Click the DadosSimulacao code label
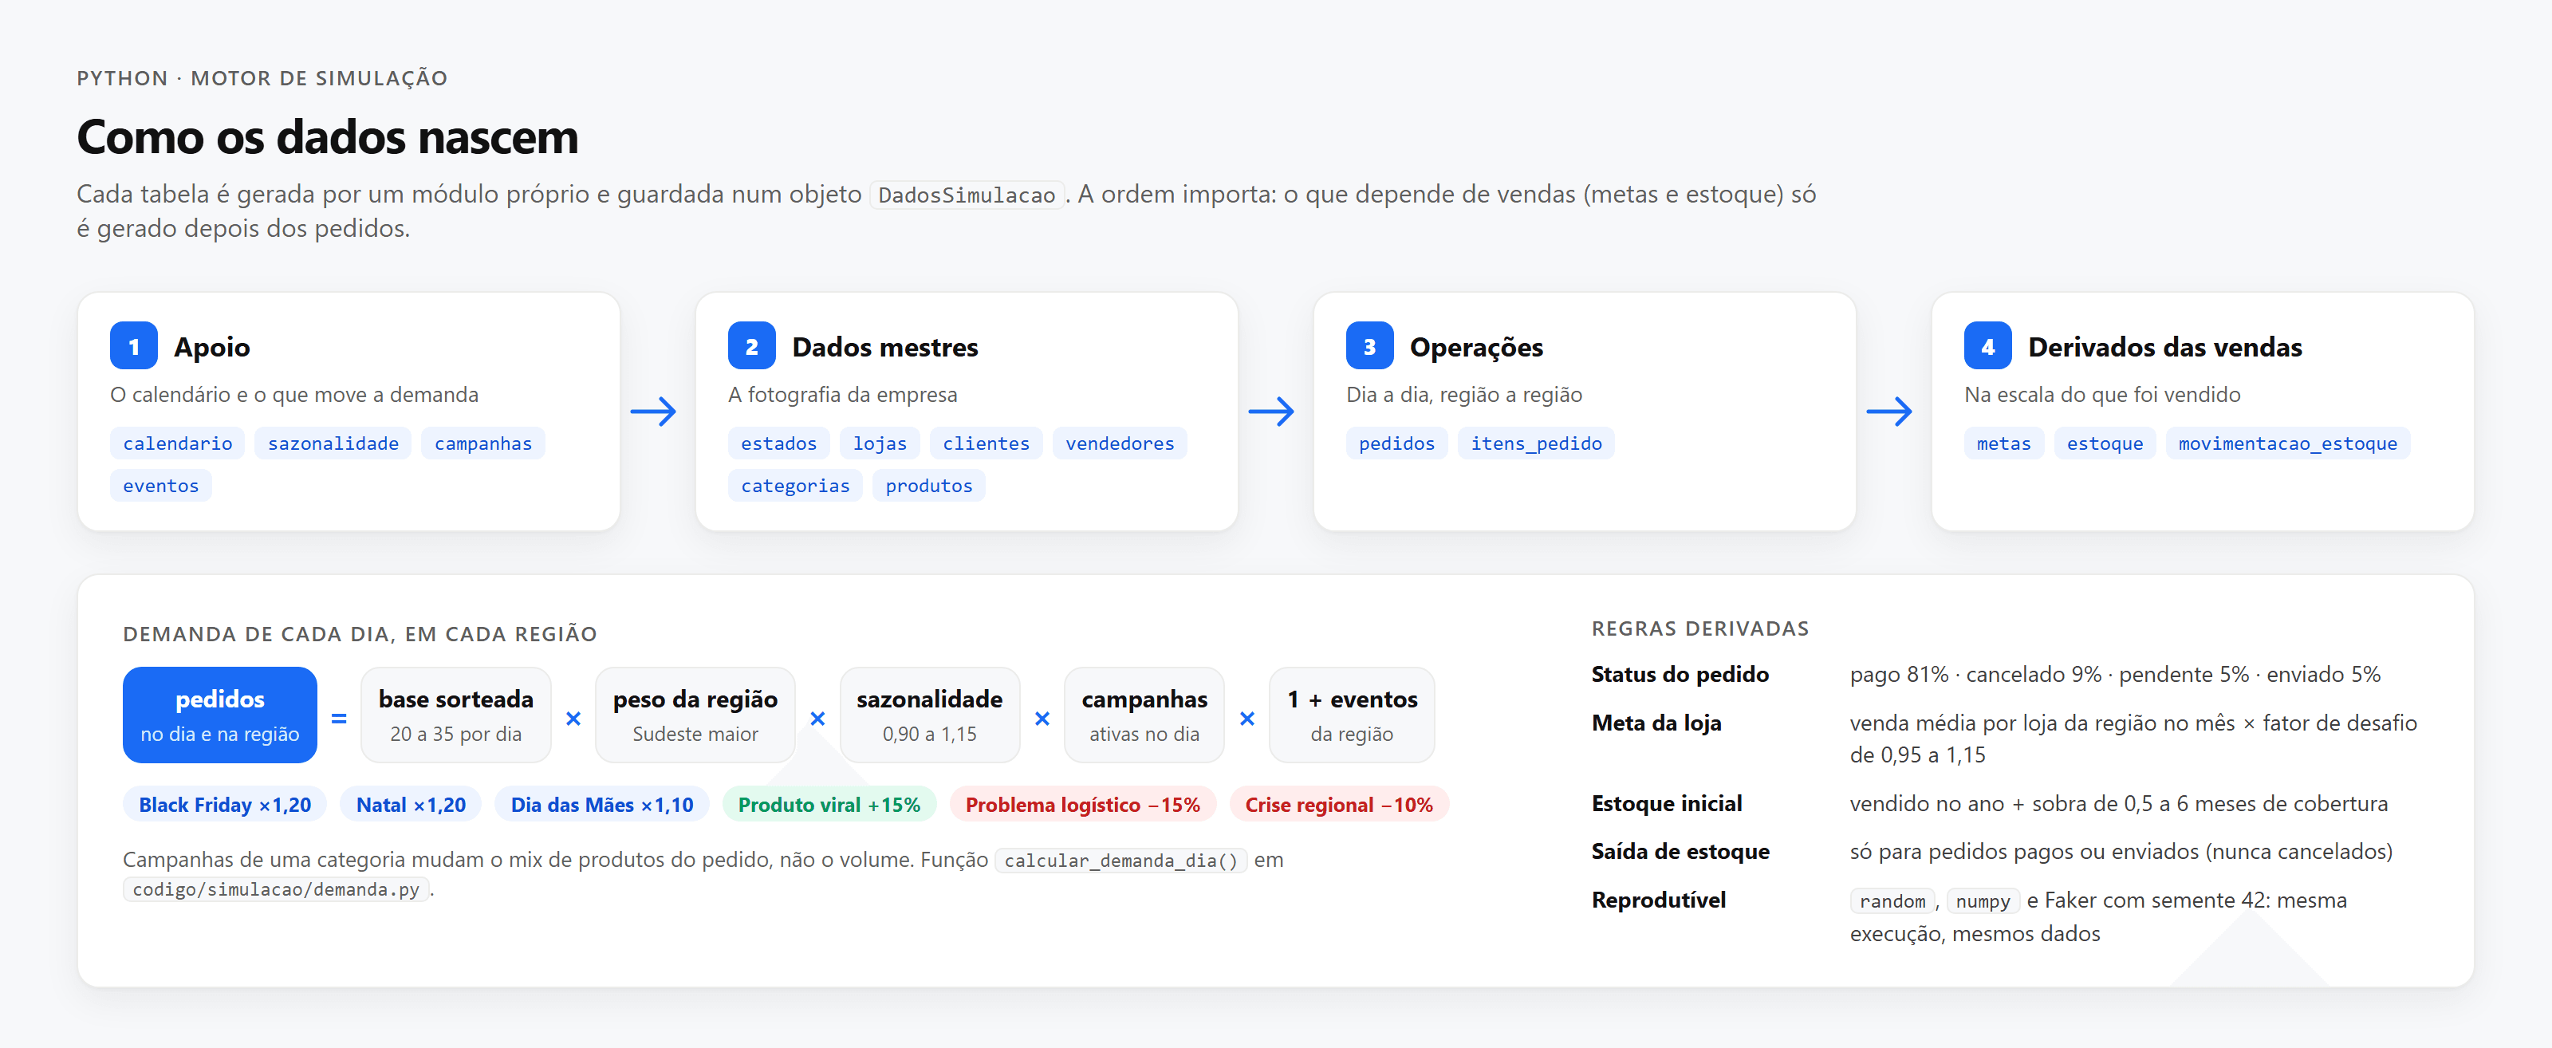 coord(967,195)
